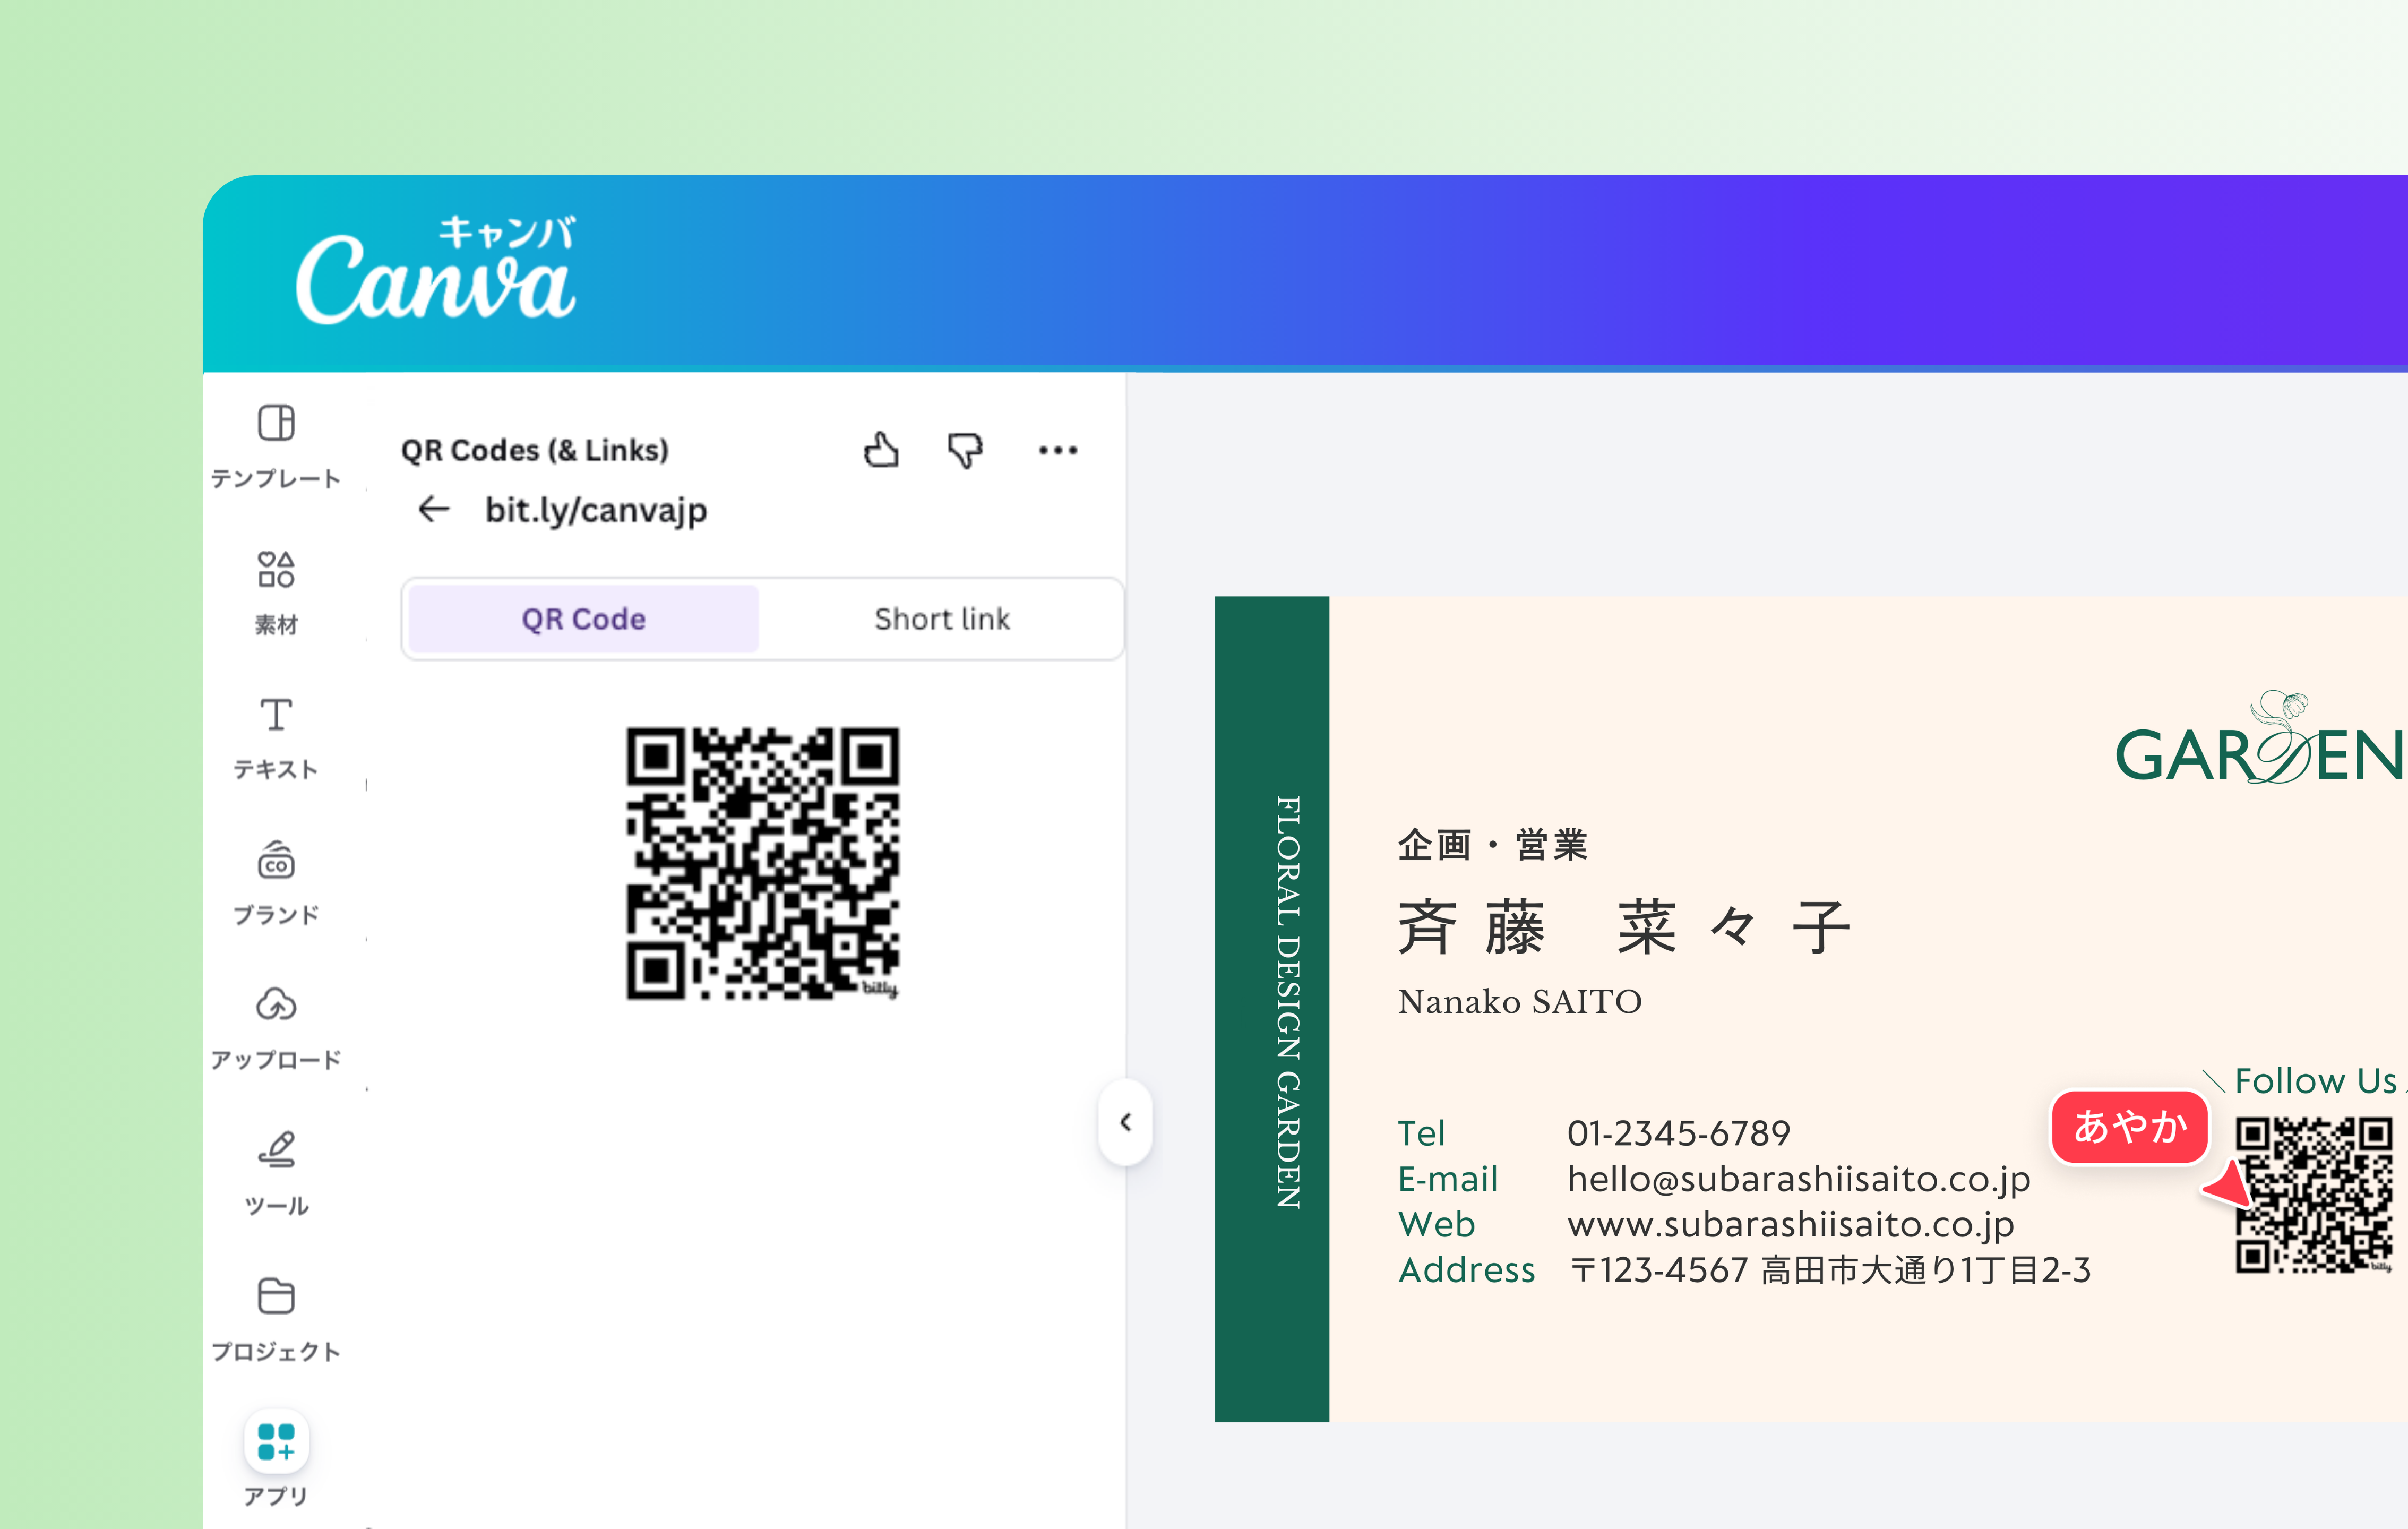Image resolution: width=2408 pixels, height=1529 pixels.
Task: Click the bit.ly/canvajp link title
Action: [596, 510]
